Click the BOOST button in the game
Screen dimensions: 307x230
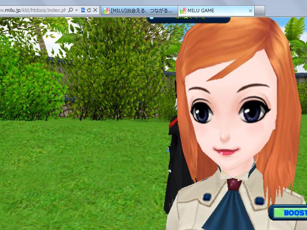tap(289, 213)
